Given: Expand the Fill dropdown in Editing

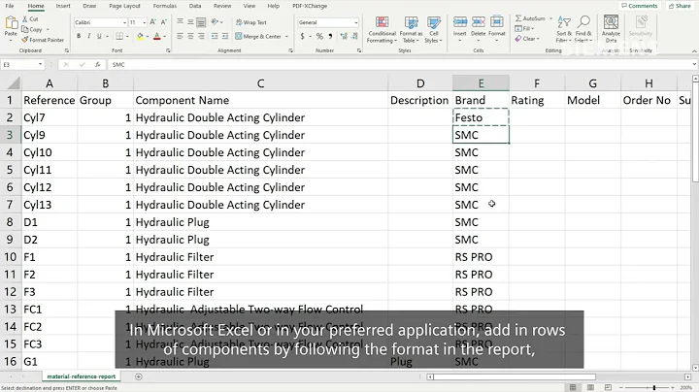Looking at the screenshot, I should 534,28.
